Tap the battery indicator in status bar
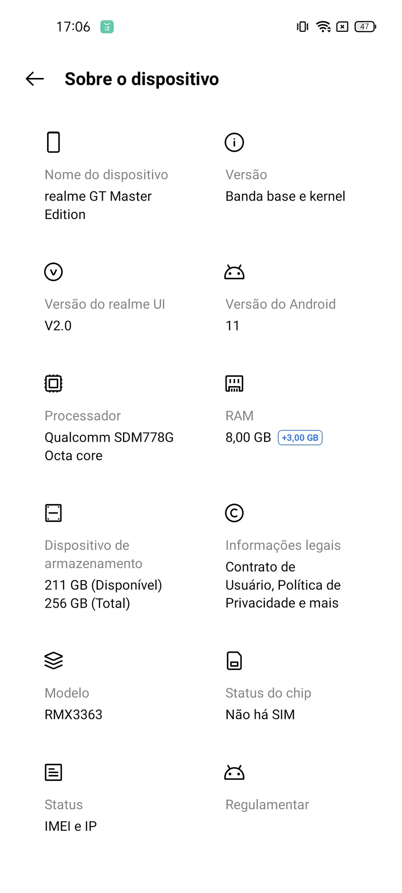The height and width of the screenshot is (893, 402). click(x=365, y=27)
